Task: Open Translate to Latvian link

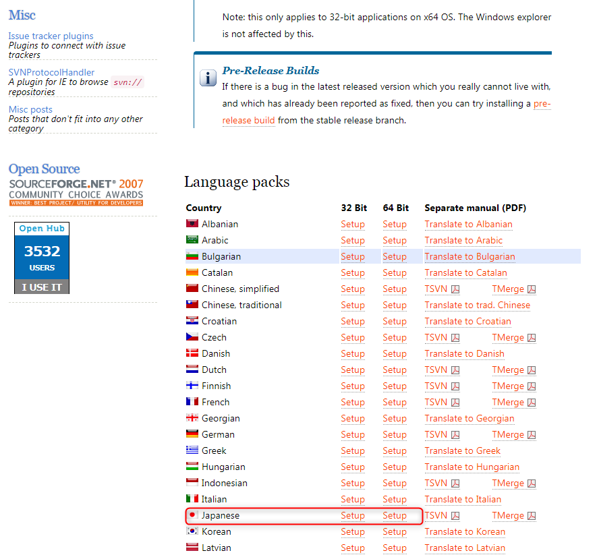Action: (465, 548)
